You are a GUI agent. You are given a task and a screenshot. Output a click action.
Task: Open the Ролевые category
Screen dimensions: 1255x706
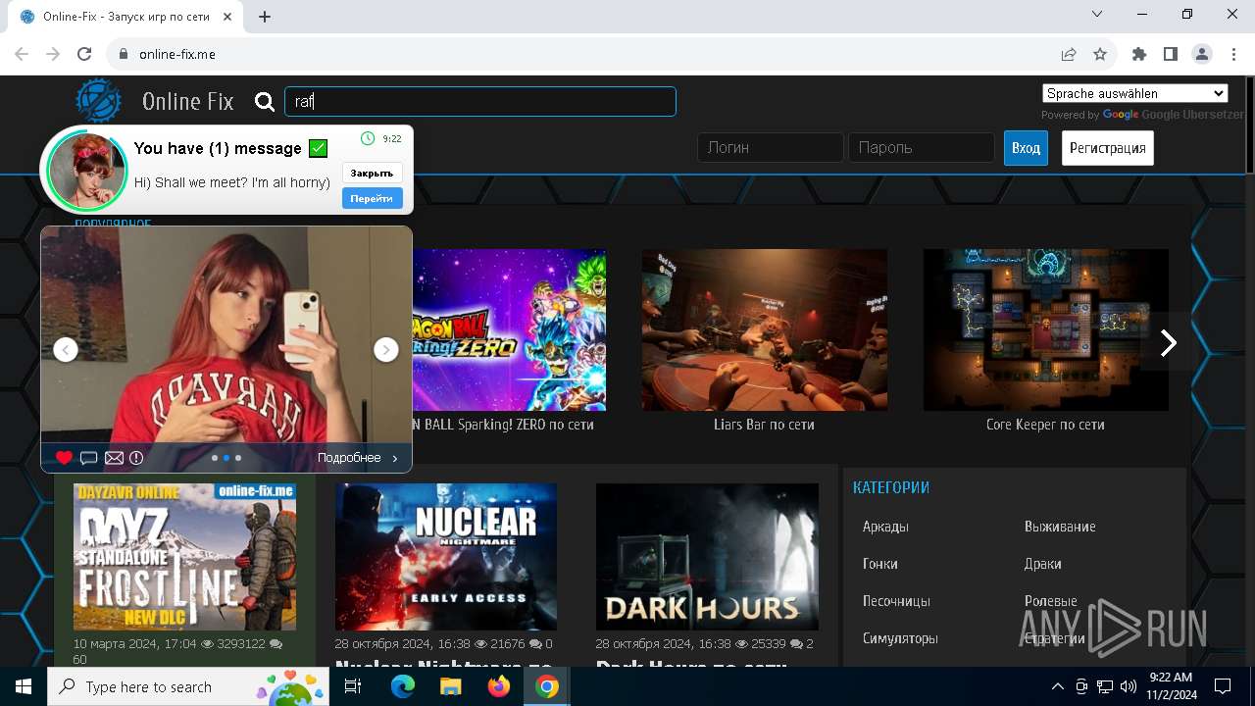pyautogui.click(x=1050, y=601)
